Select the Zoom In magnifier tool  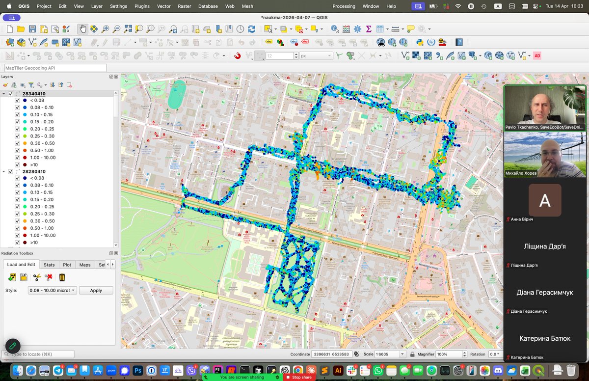point(106,29)
